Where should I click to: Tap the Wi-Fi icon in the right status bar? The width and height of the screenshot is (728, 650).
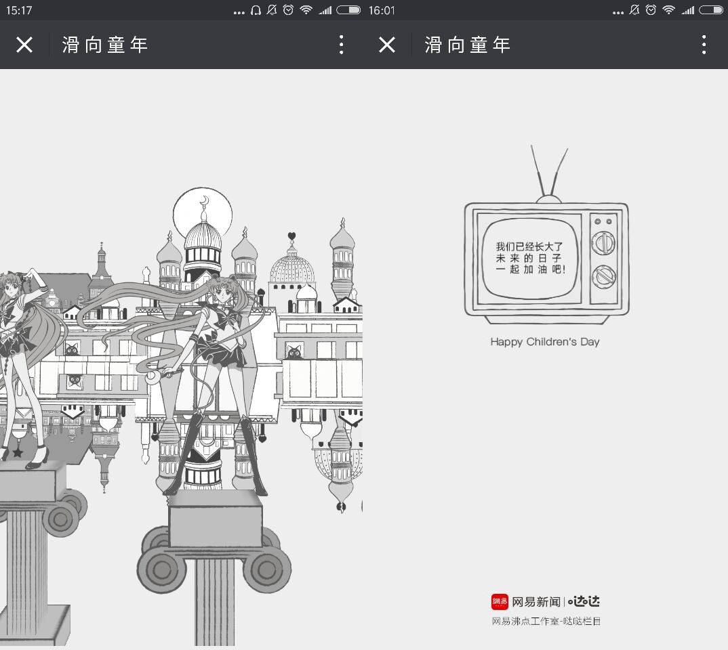[x=668, y=9]
